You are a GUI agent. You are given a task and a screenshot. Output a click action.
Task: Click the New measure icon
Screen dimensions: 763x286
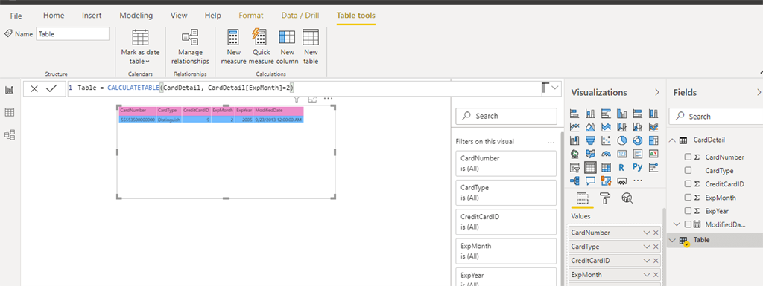tap(232, 37)
